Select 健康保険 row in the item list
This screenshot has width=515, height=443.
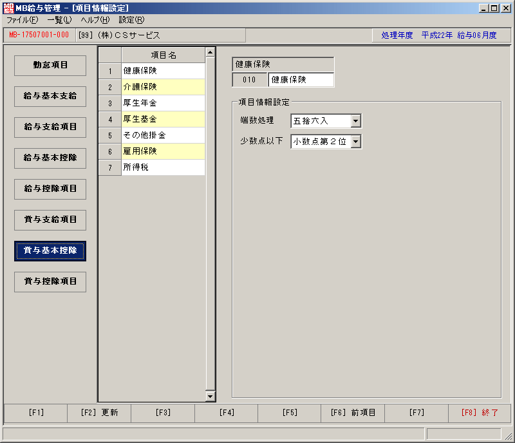coord(164,71)
